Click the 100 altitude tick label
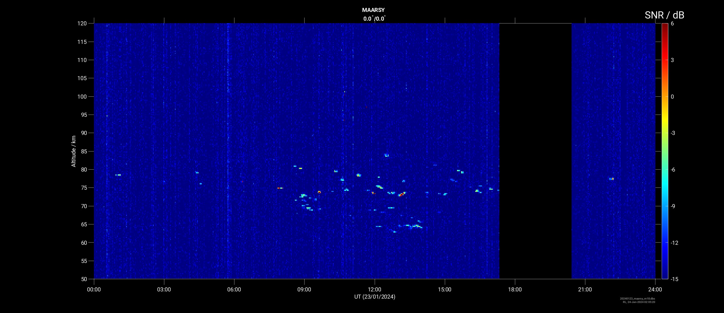The height and width of the screenshot is (313, 724). (x=82, y=96)
